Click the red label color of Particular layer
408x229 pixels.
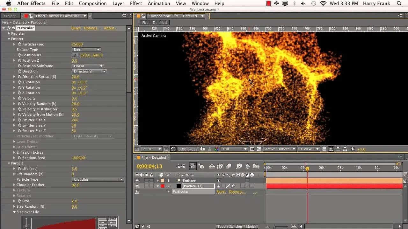163,186
